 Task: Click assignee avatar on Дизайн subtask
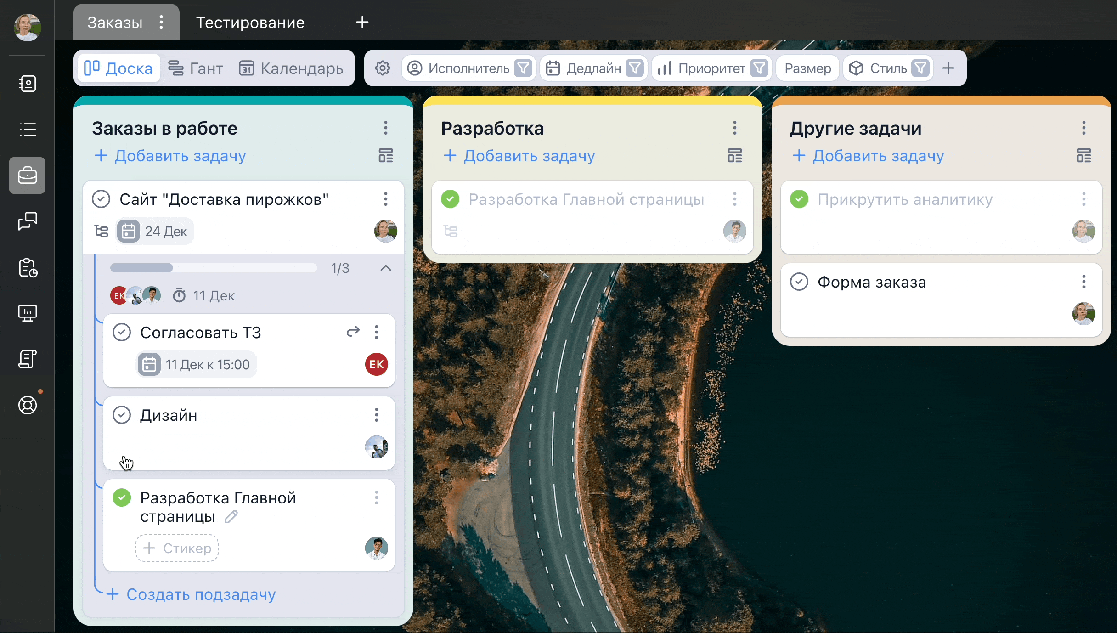[x=377, y=447]
